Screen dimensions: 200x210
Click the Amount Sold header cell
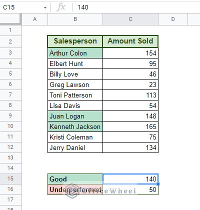tap(130, 41)
